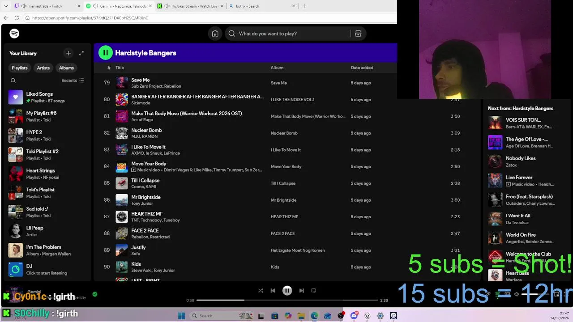
Task: Click HEAR THIZ MF cover thumbnail
Action: coord(122,217)
